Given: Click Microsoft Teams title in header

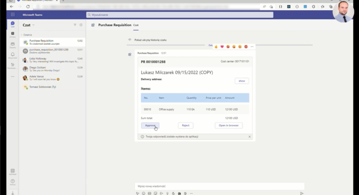Looking at the screenshot, I should (x=33, y=15).
